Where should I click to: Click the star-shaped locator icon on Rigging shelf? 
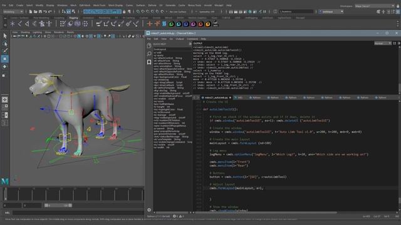click(13, 24)
